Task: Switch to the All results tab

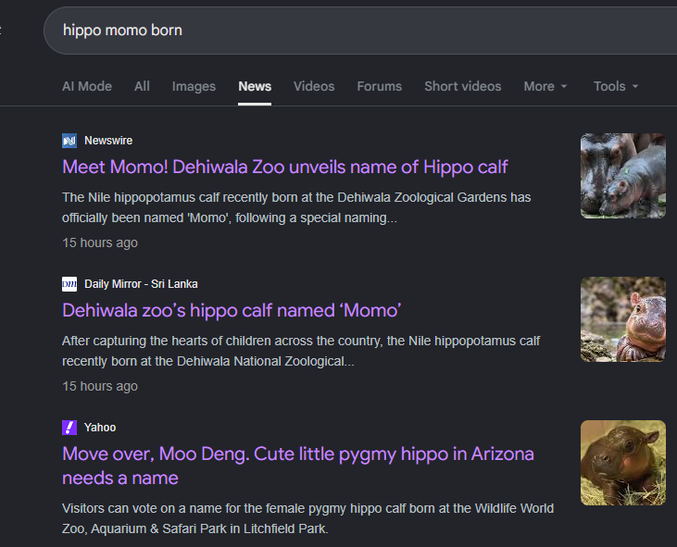Action: (142, 86)
